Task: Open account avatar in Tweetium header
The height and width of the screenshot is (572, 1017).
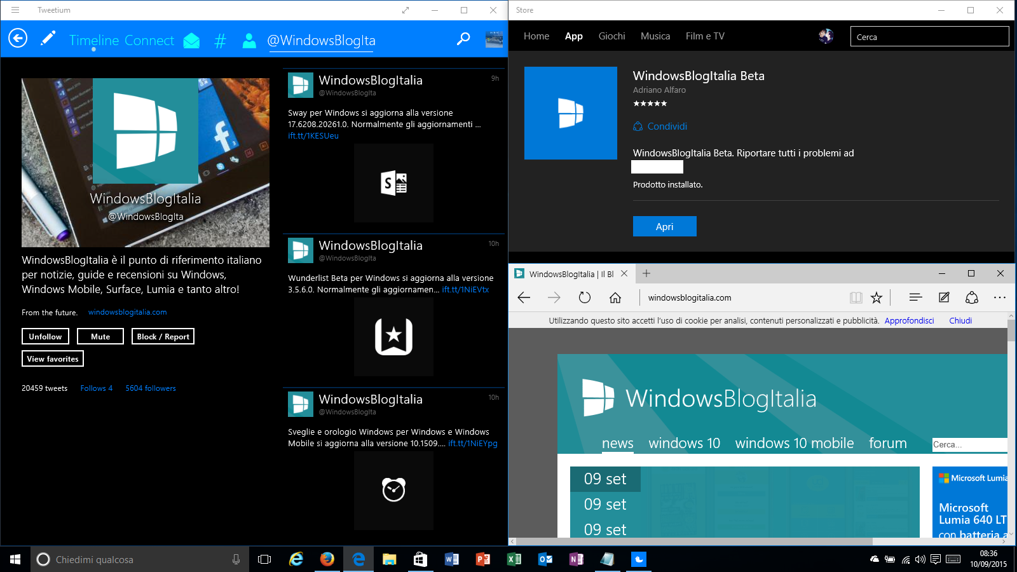Action: (494, 39)
